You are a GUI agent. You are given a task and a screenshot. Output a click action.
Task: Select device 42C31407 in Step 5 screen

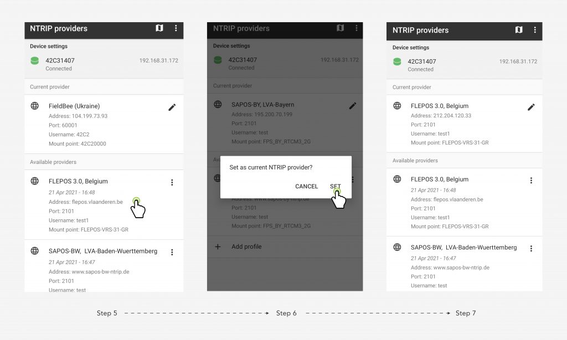(104, 64)
